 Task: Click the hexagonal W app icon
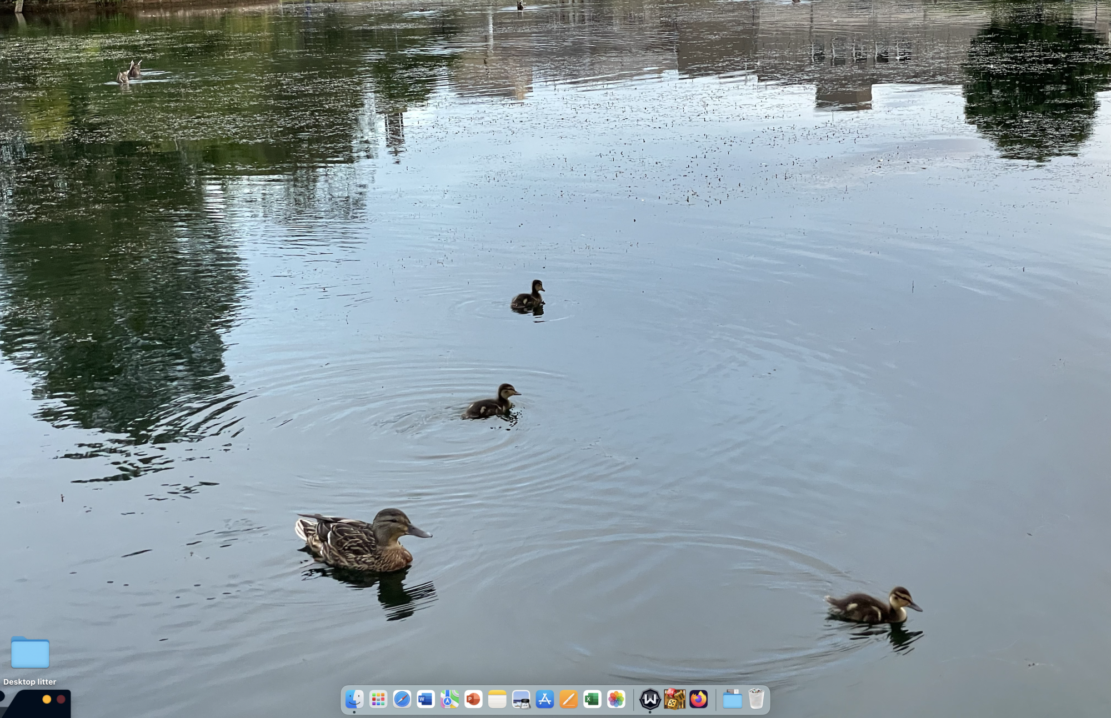(x=650, y=699)
